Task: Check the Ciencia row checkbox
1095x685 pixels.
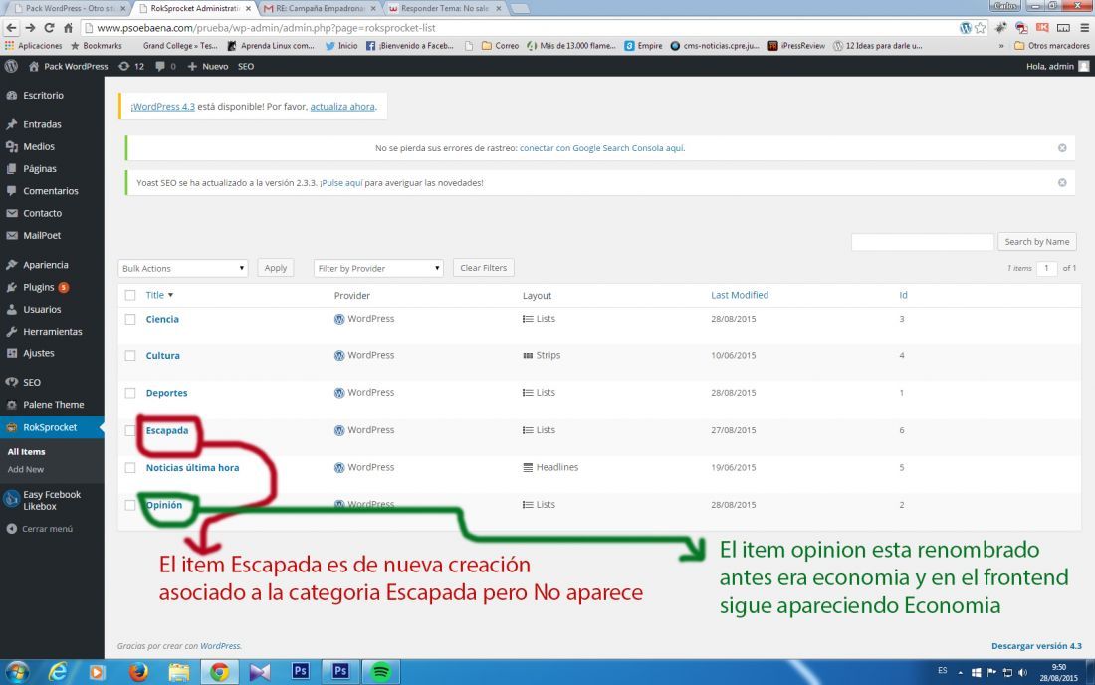Action: (x=130, y=320)
